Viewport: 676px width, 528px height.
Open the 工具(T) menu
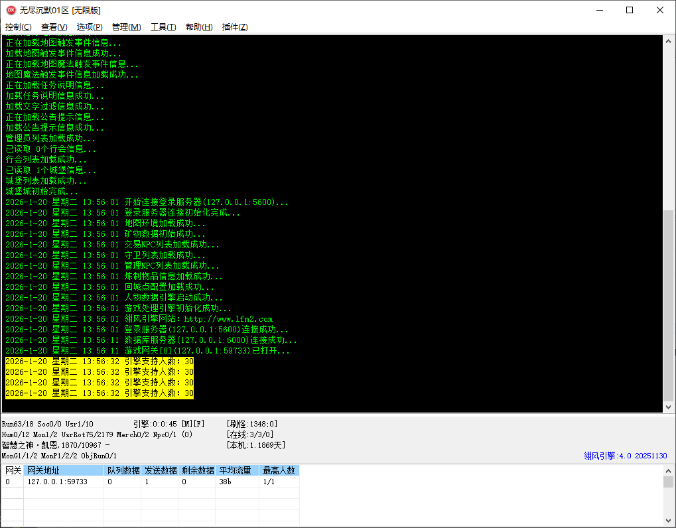coord(163,27)
